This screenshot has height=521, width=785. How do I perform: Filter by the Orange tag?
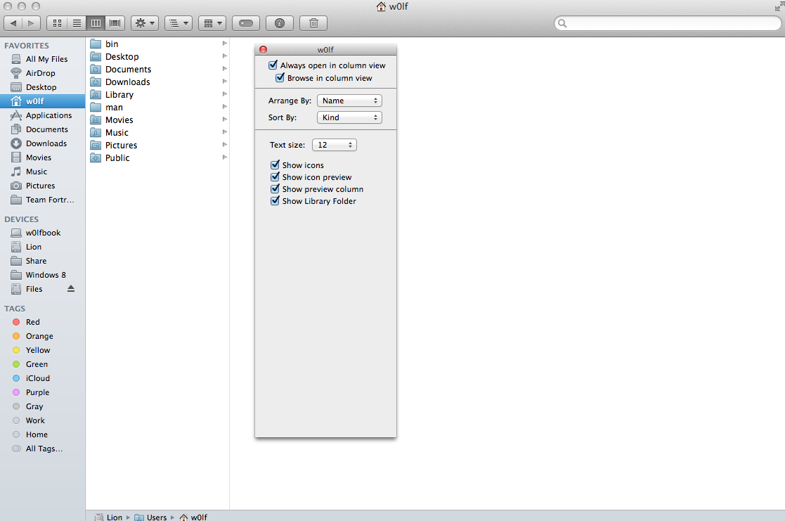click(43, 336)
